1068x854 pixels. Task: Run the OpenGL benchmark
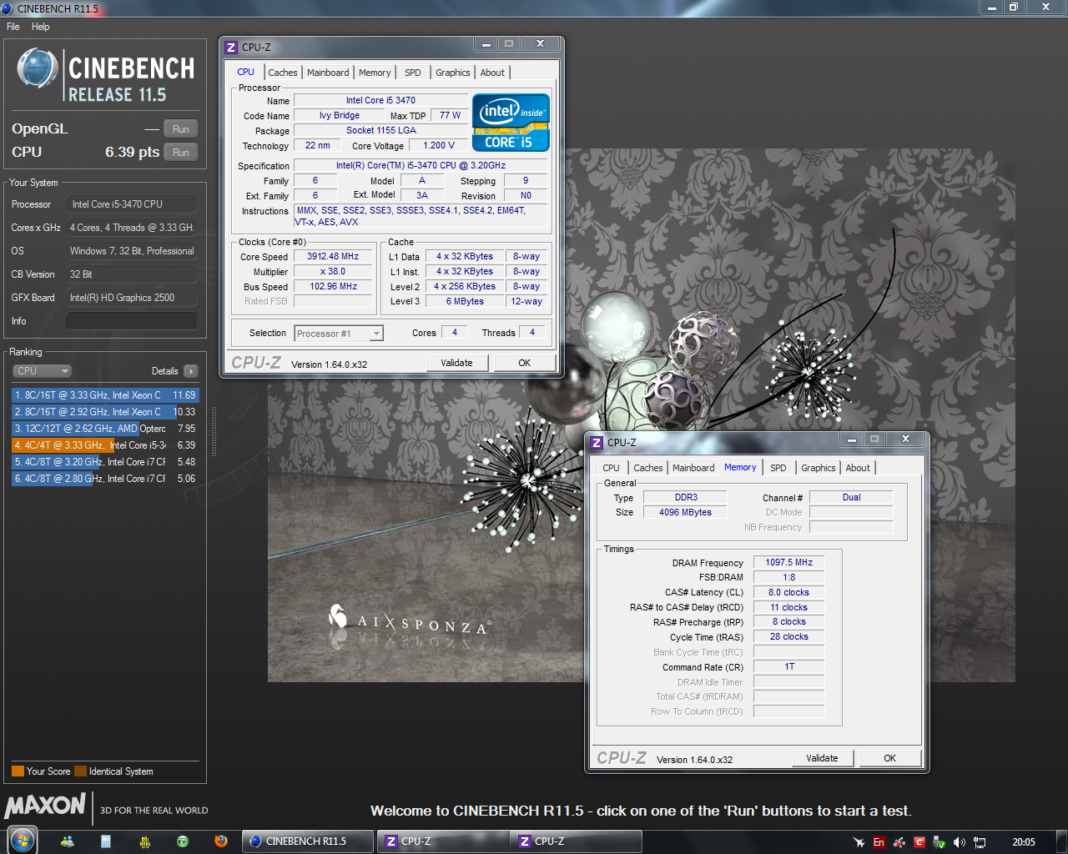[181, 129]
